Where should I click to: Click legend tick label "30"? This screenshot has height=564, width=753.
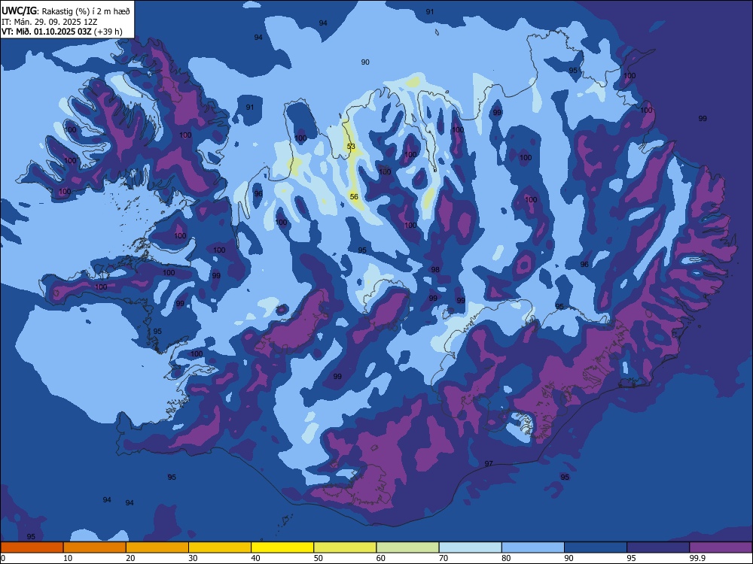pos(193,558)
